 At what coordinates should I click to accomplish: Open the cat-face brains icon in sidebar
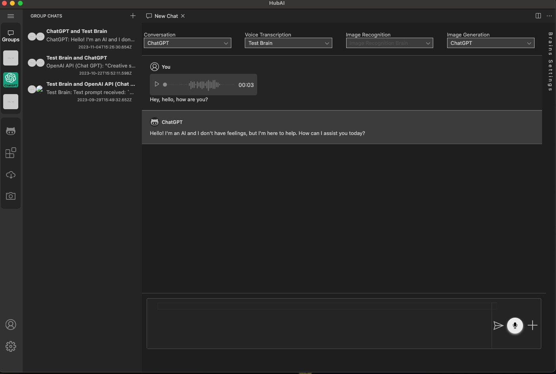pyautogui.click(x=11, y=131)
